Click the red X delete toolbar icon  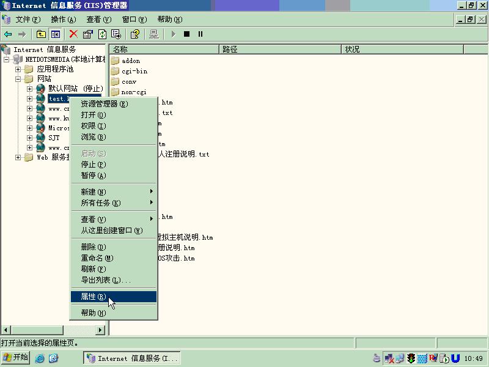click(x=73, y=34)
